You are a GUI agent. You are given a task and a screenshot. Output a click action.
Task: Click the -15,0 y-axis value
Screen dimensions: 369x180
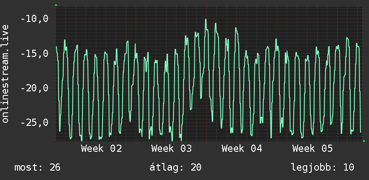pyautogui.click(x=34, y=53)
